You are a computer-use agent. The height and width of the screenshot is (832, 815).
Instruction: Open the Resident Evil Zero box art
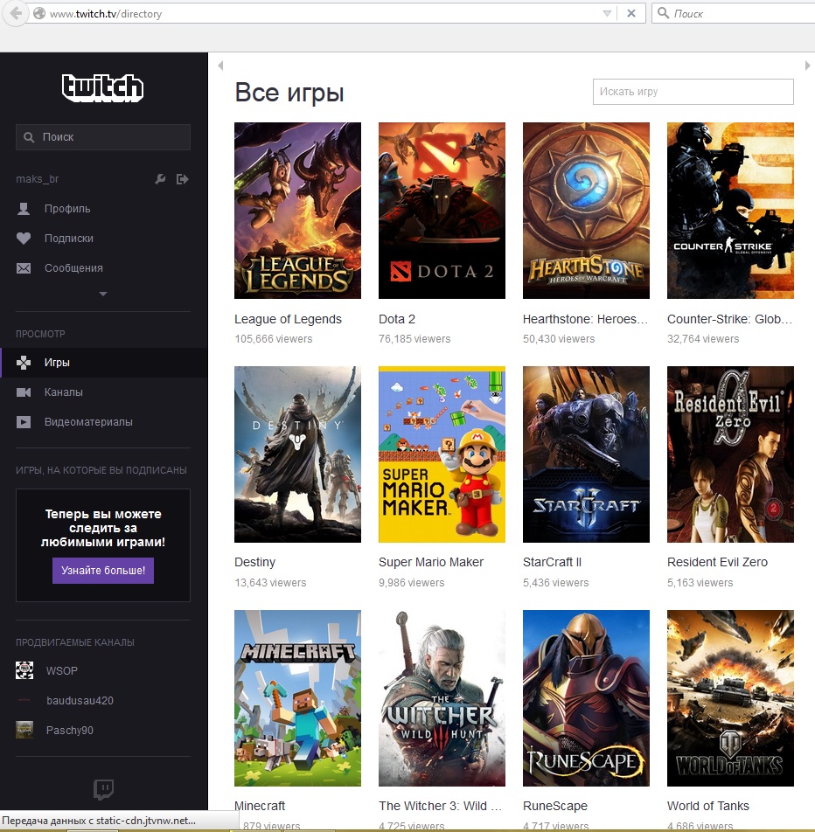[x=730, y=454]
